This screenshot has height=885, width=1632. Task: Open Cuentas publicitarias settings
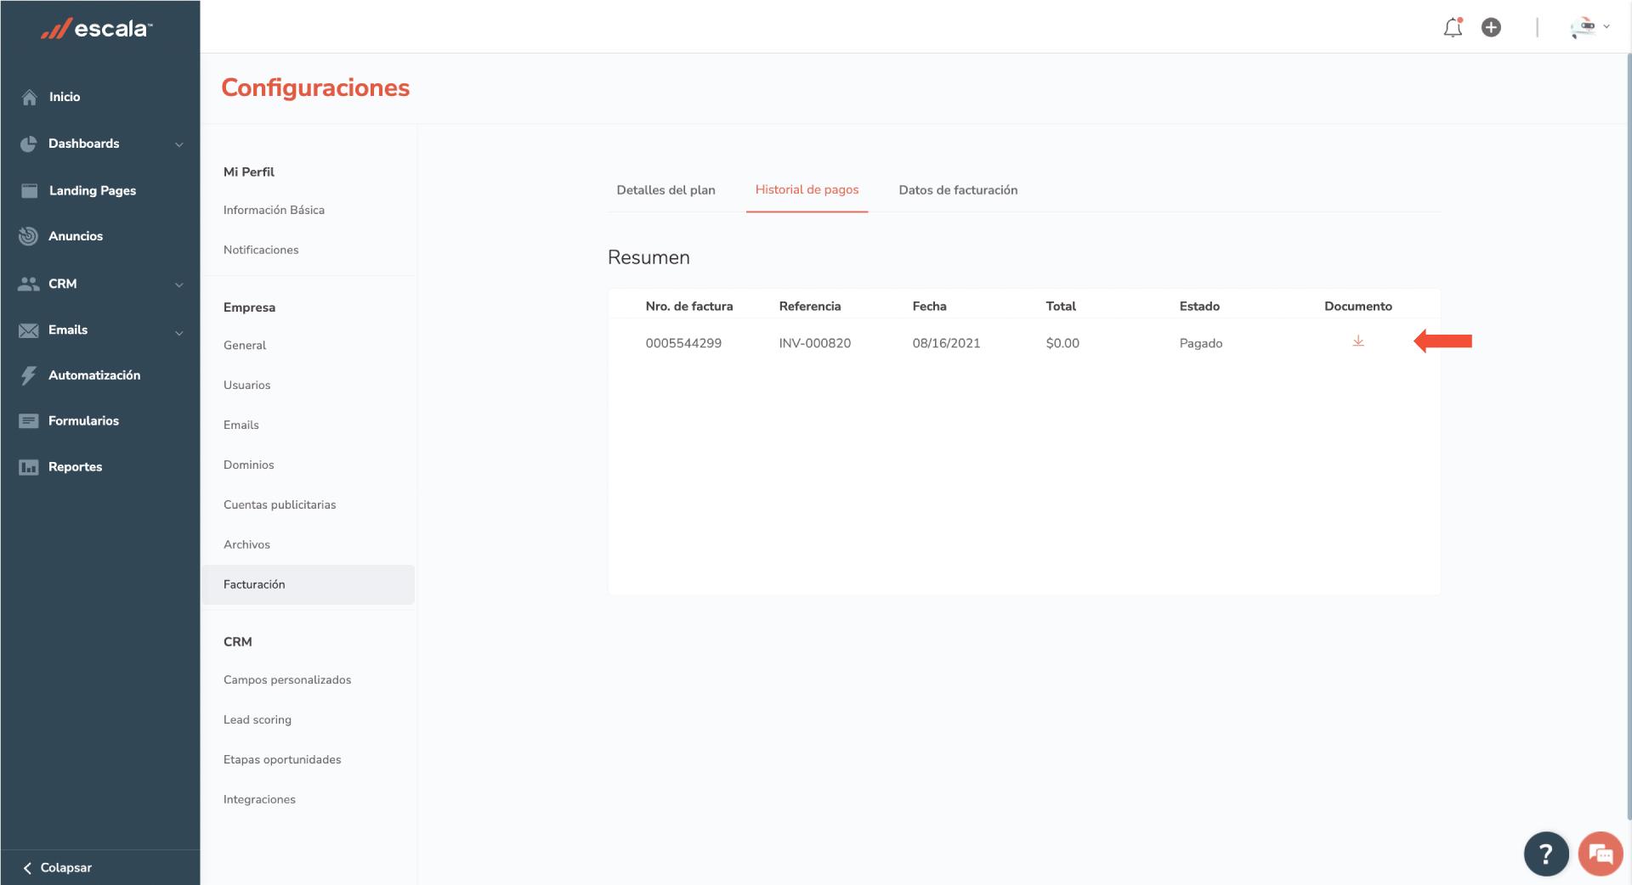280,505
